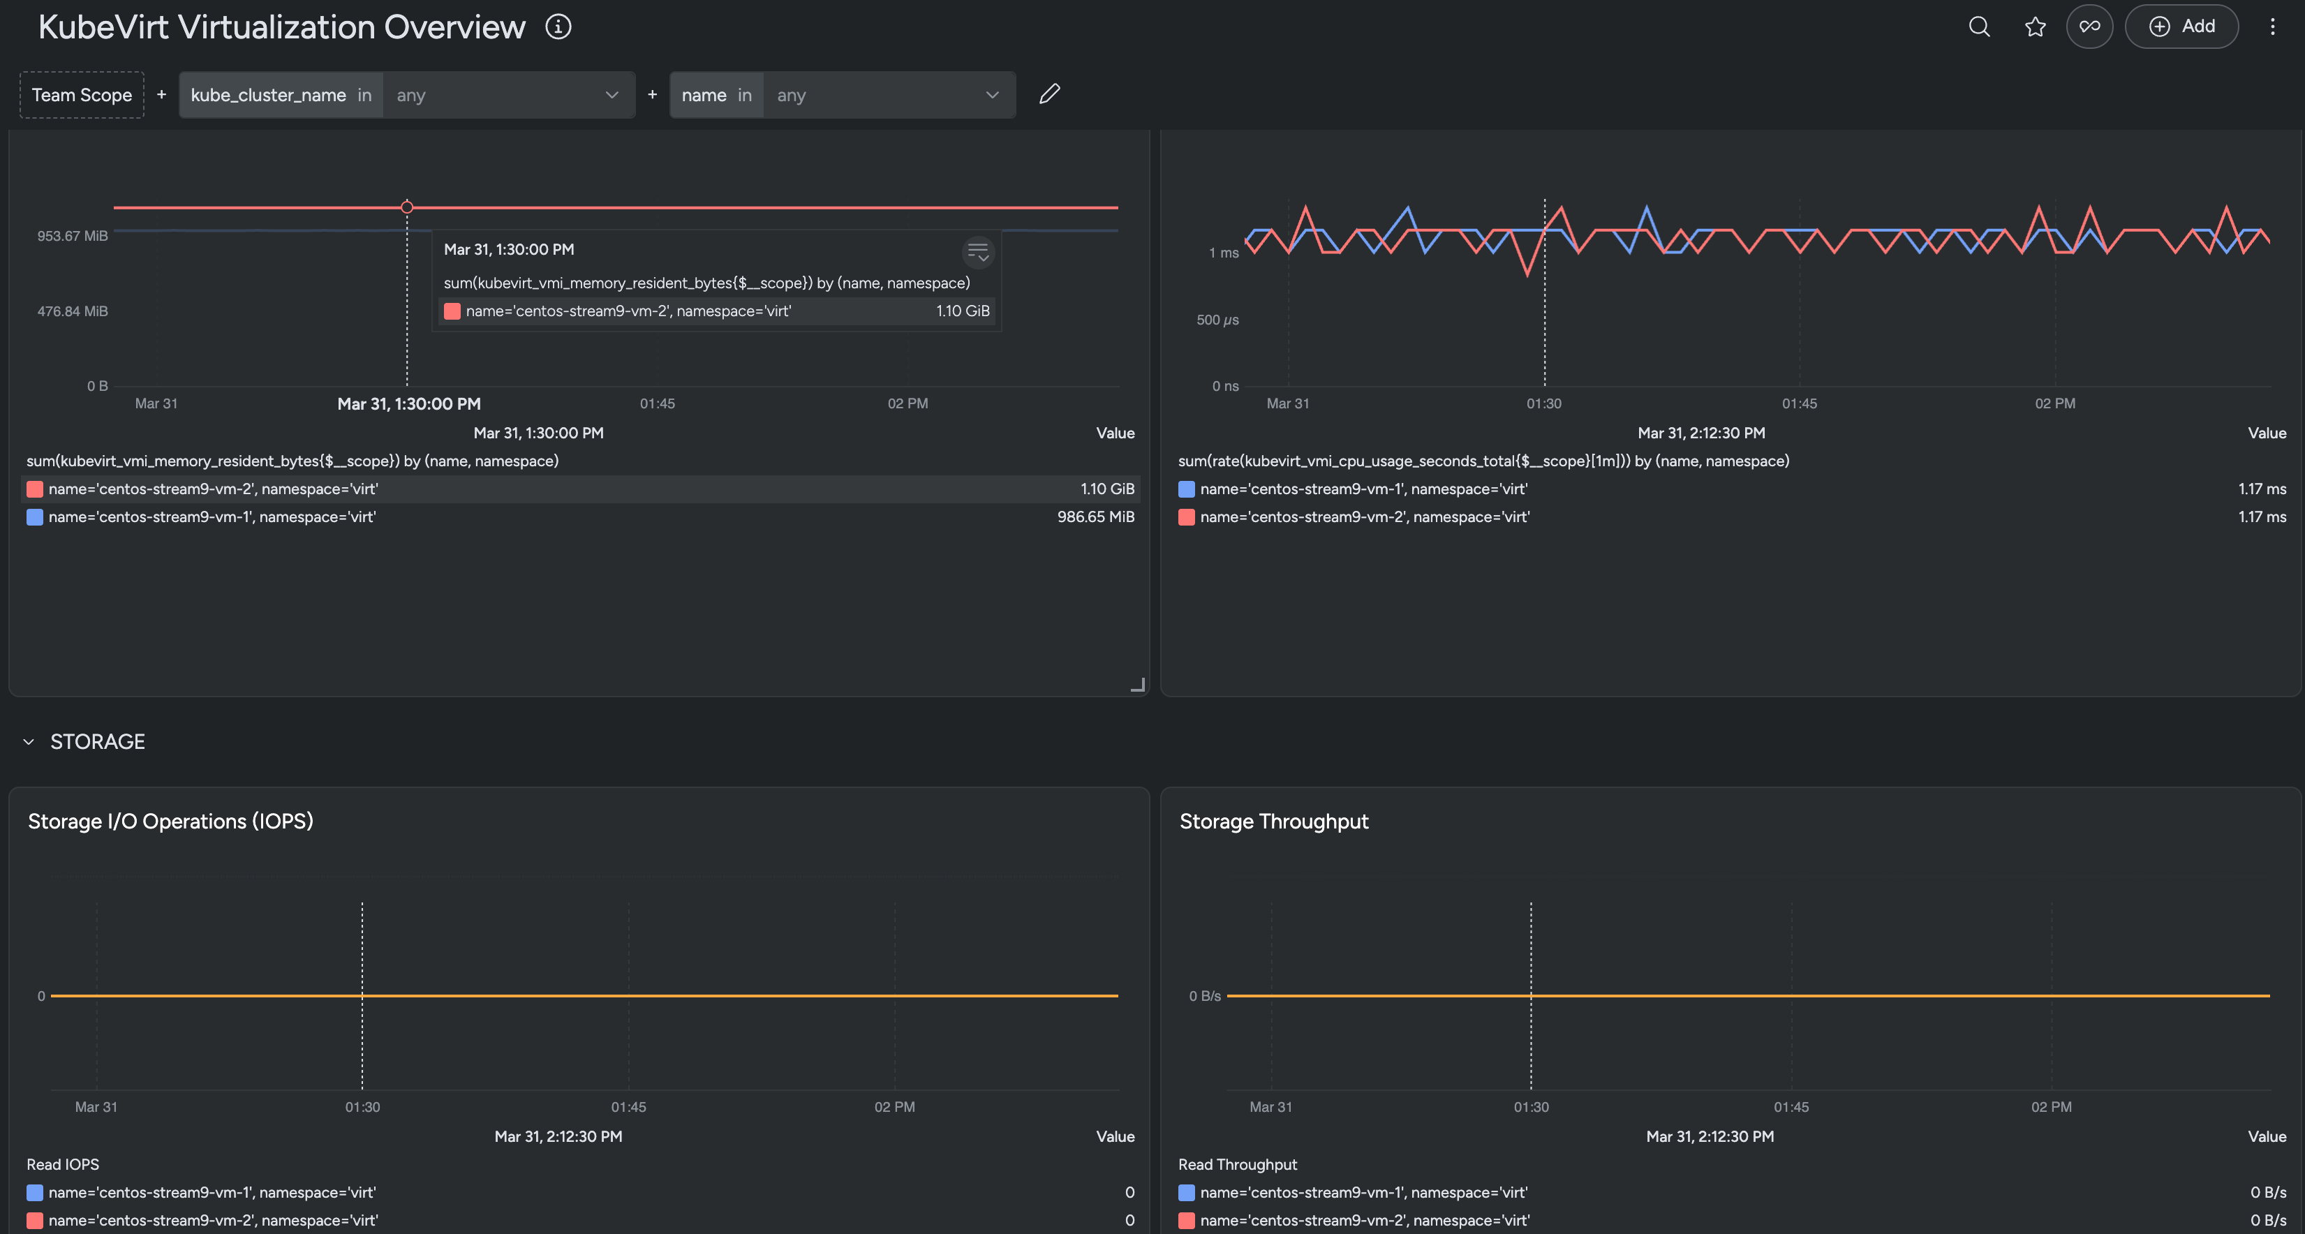
Task: Click the CPU usage query label
Action: click(x=1483, y=461)
